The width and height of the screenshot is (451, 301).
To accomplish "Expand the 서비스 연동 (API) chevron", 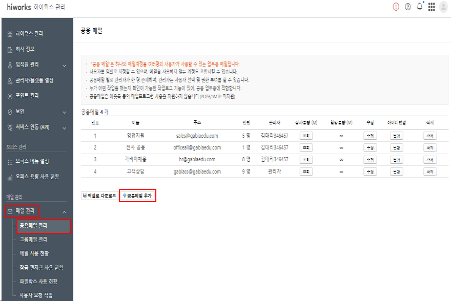I will 65,128.
